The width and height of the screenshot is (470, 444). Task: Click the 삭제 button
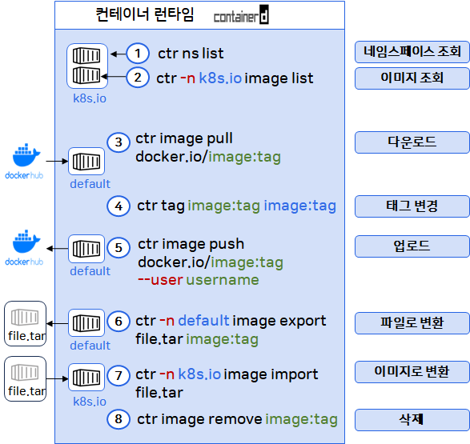click(412, 420)
